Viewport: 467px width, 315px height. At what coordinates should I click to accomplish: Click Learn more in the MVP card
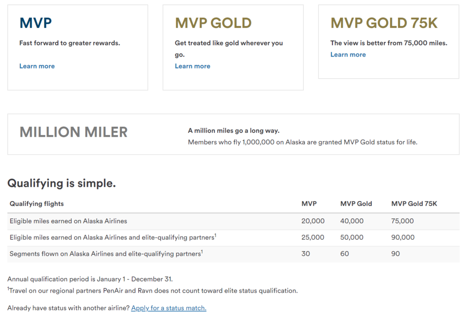[x=37, y=66]
